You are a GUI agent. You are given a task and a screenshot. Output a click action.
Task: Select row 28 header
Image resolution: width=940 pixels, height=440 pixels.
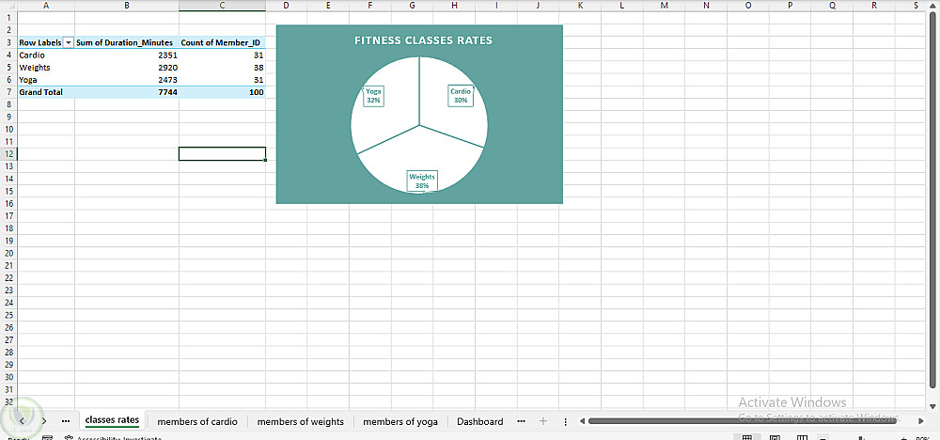pyautogui.click(x=8, y=352)
